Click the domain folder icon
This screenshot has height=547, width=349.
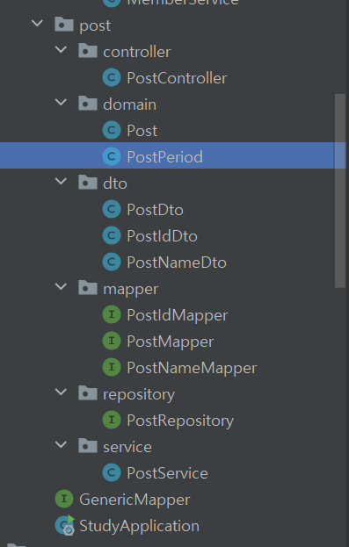tap(88, 104)
